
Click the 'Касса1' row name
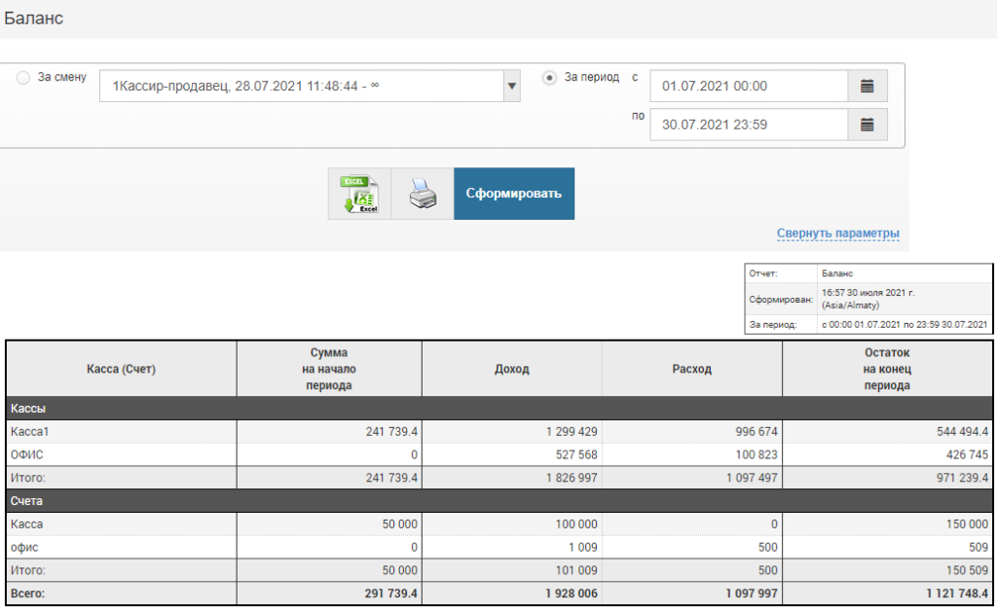[x=28, y=432]
